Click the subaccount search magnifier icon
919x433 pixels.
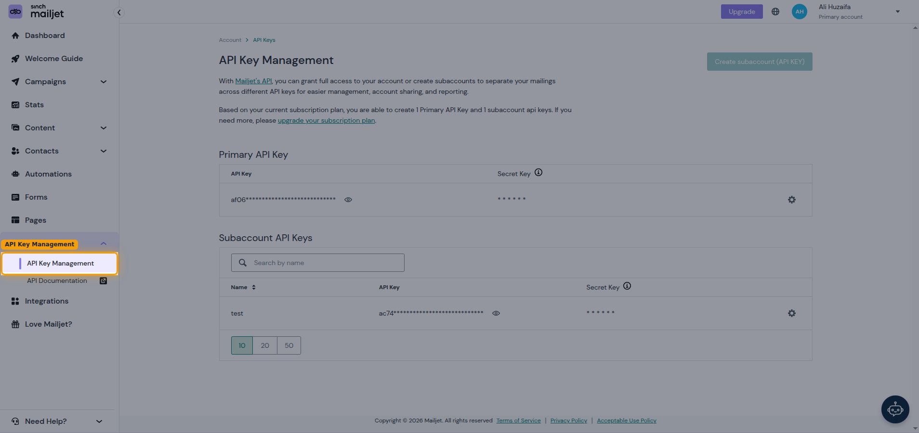point(243,263)
